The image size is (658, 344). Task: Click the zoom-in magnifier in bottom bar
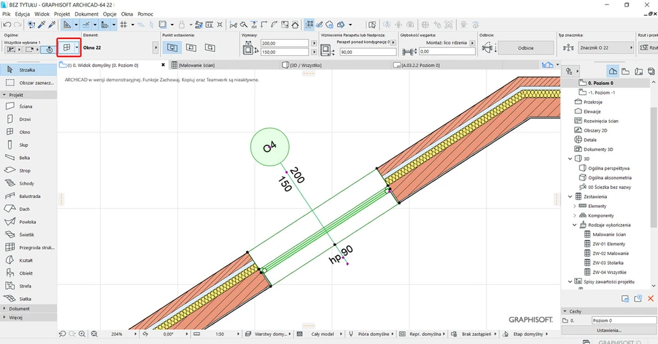(x=82, y=334)
